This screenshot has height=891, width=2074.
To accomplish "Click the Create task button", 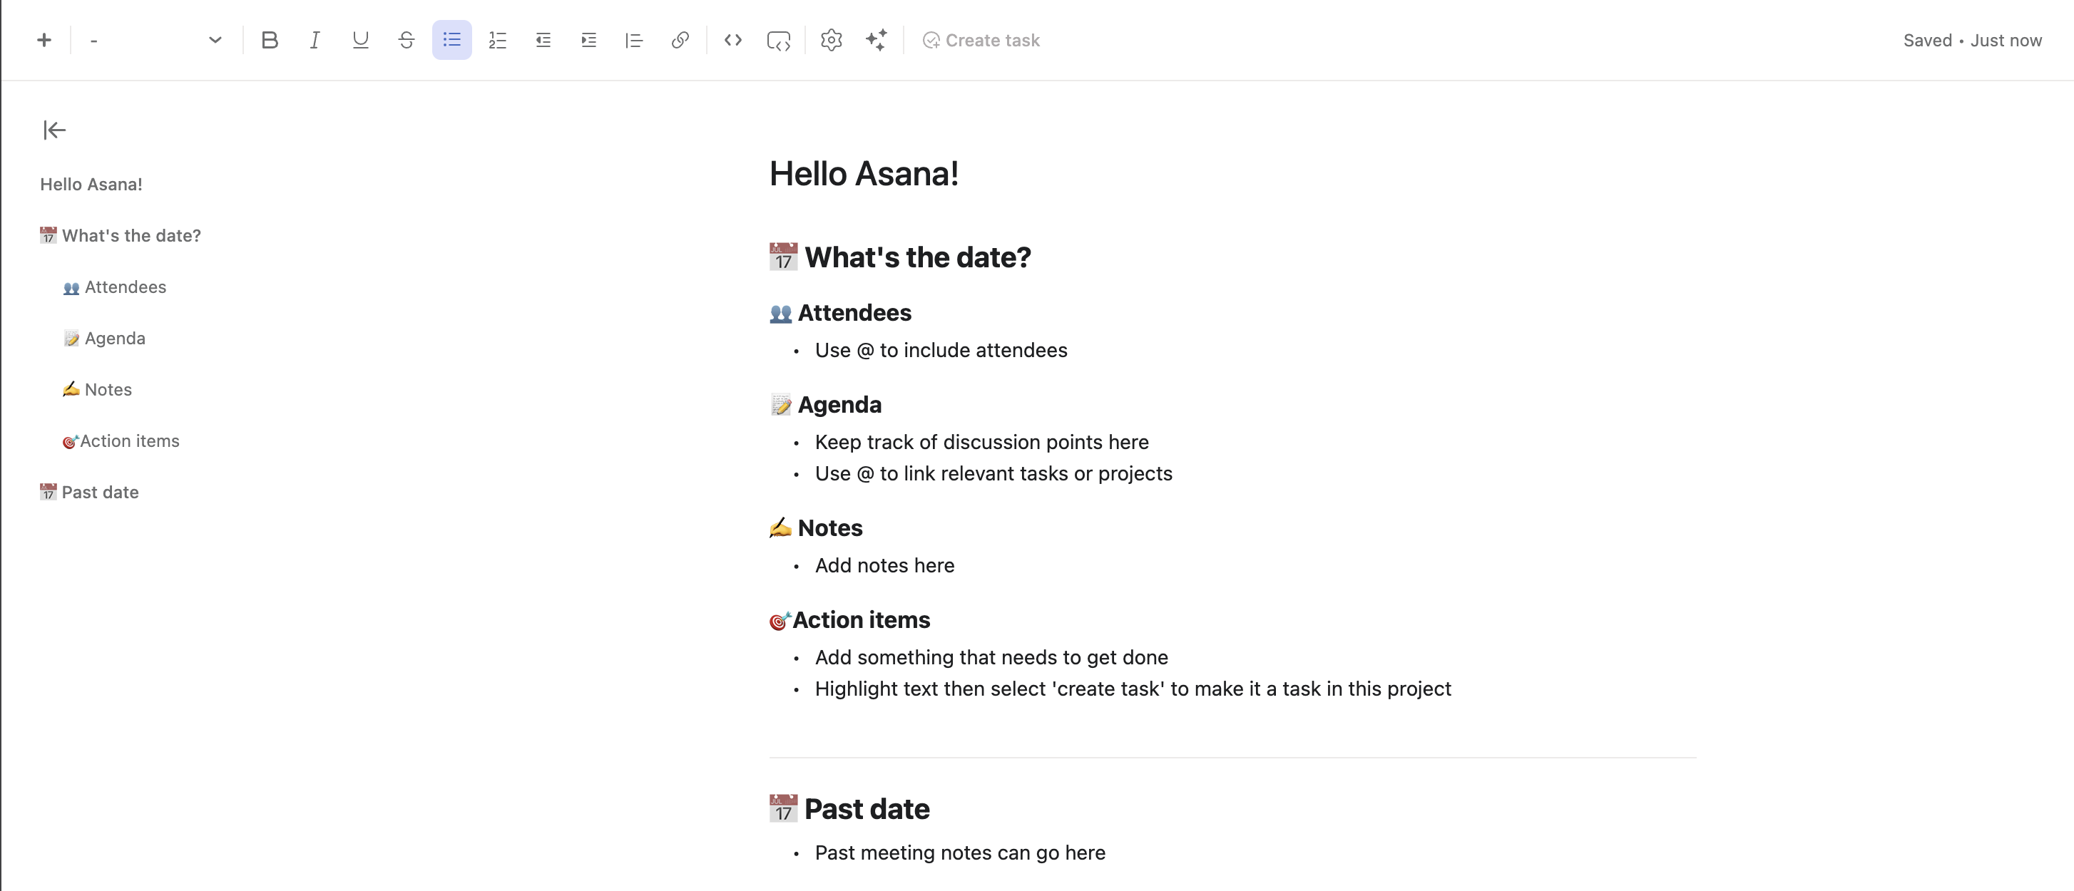I will (981, 40).
